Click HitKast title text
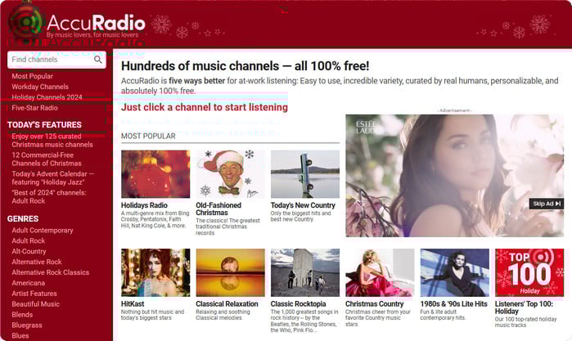The height and width of the screenshot is (341, 572). tap(133, 304)
